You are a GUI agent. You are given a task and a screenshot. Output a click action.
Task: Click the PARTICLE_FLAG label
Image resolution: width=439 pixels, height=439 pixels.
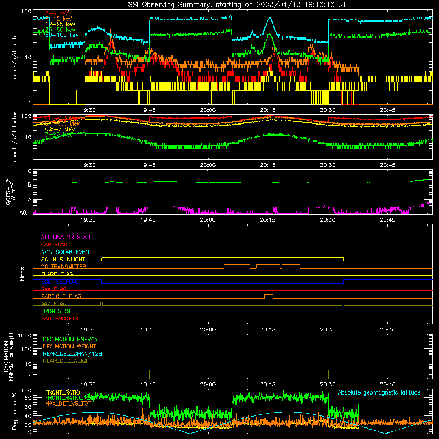click(61, 296)
